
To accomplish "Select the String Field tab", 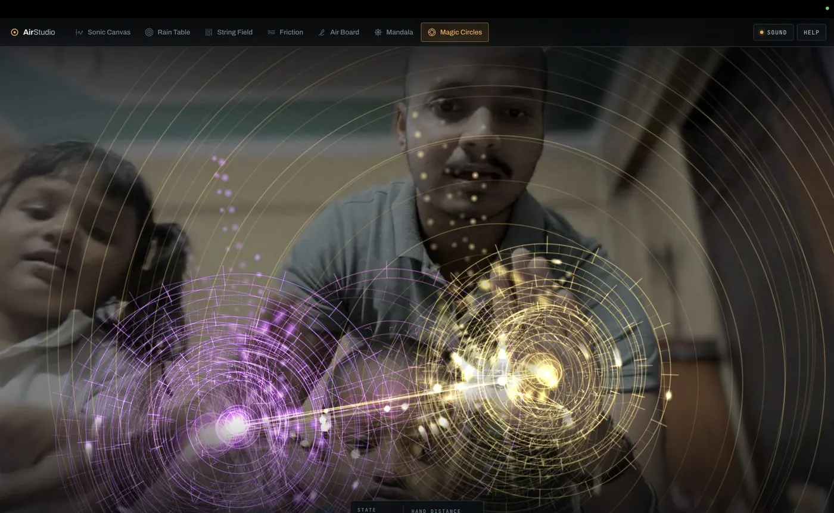I will click(229, 32).
